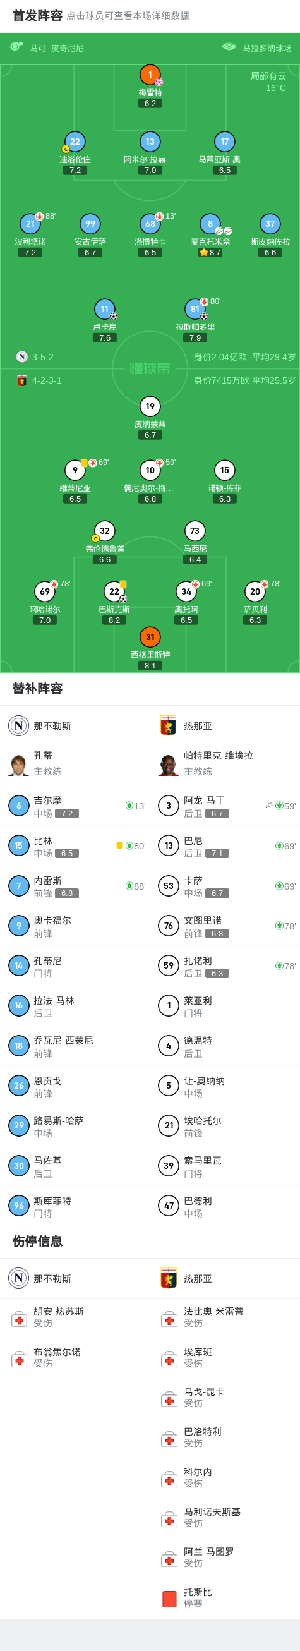Open 拉斯帕多里 number 81 player icon
This screenshot has width=300, height=1651.
point(195,309)
